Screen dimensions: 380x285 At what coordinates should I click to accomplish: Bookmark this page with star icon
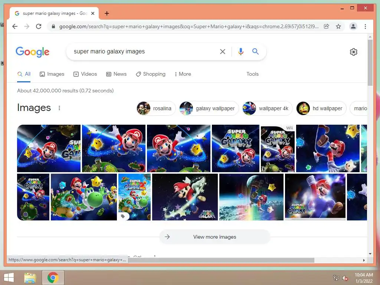(x=338, y=26)
